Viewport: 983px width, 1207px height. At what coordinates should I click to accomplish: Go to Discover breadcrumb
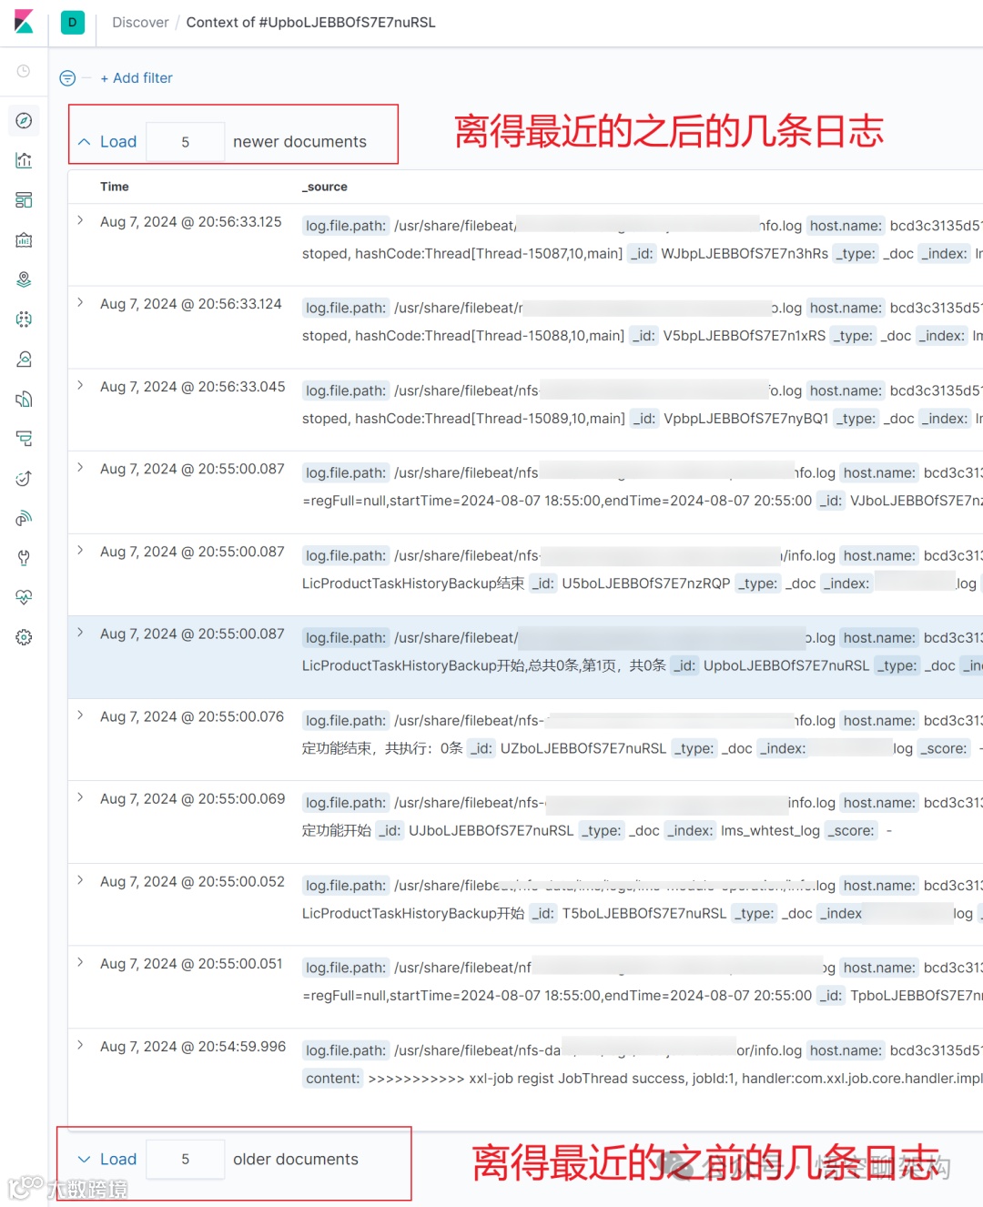[140, 22]
